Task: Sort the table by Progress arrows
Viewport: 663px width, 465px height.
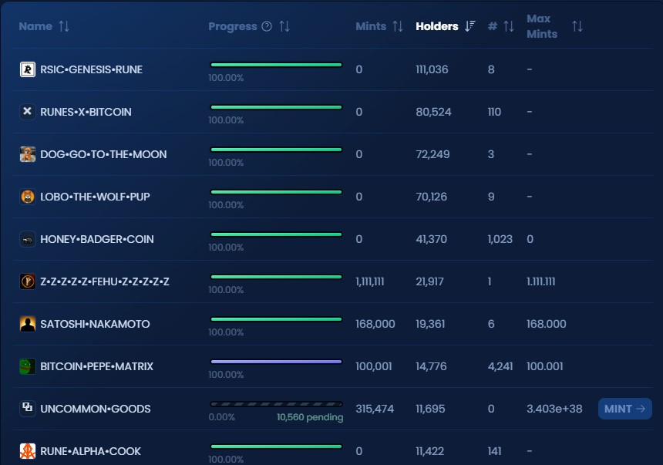Action: 284,26
